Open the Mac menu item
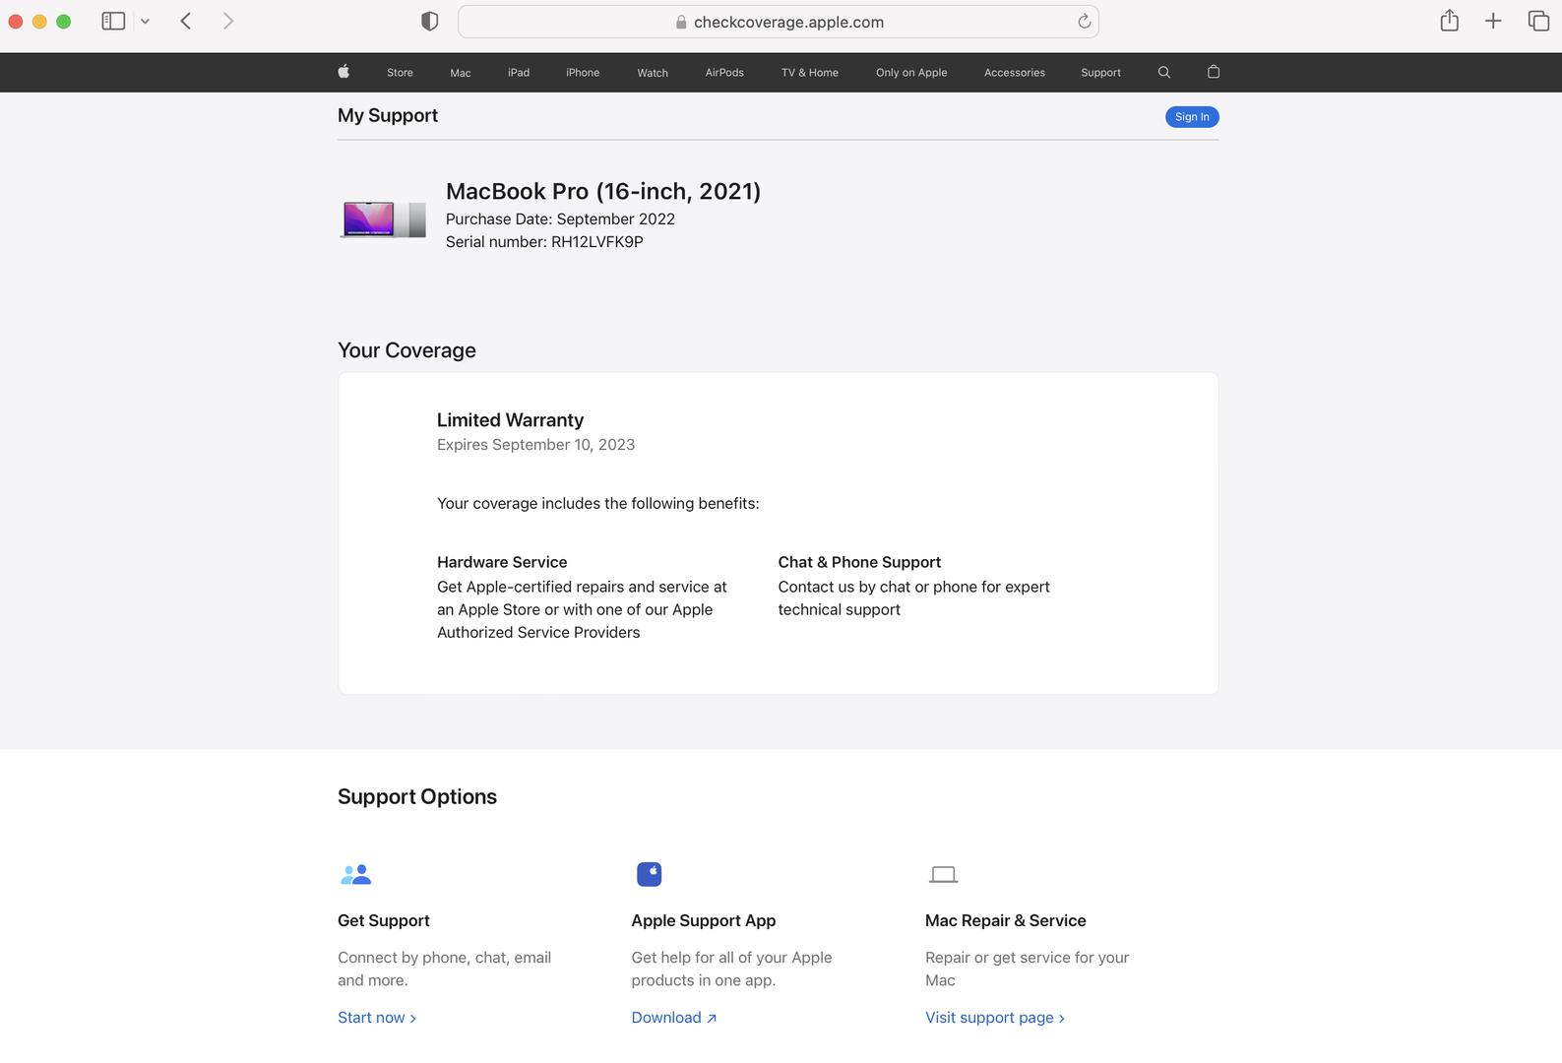Viewport: 1562px width, 1063px height. pyautogui.click(x=461, y=73)
